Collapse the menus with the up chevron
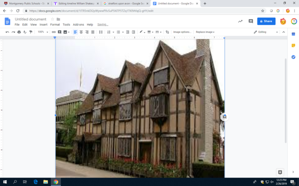 284,32
